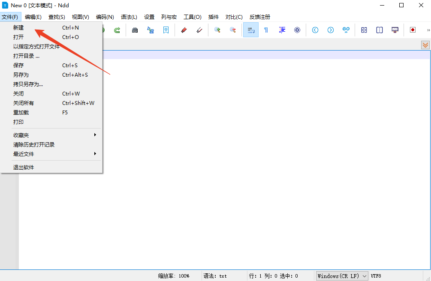Open the 编码(N) menu

(x=105, y=17)
